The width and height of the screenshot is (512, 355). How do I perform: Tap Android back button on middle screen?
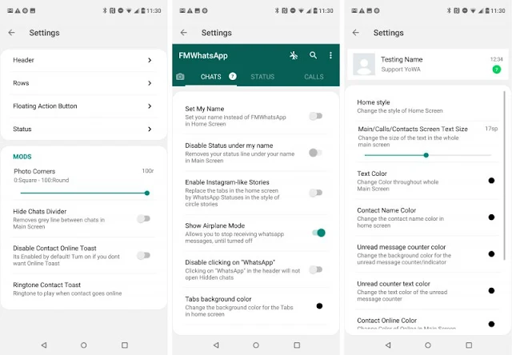point(216,345)
